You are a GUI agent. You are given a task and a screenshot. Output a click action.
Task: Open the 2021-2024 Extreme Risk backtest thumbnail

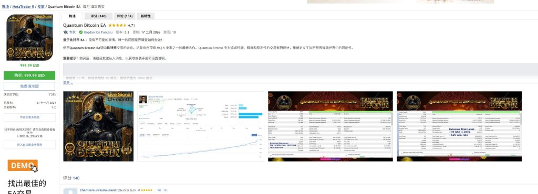330,126
